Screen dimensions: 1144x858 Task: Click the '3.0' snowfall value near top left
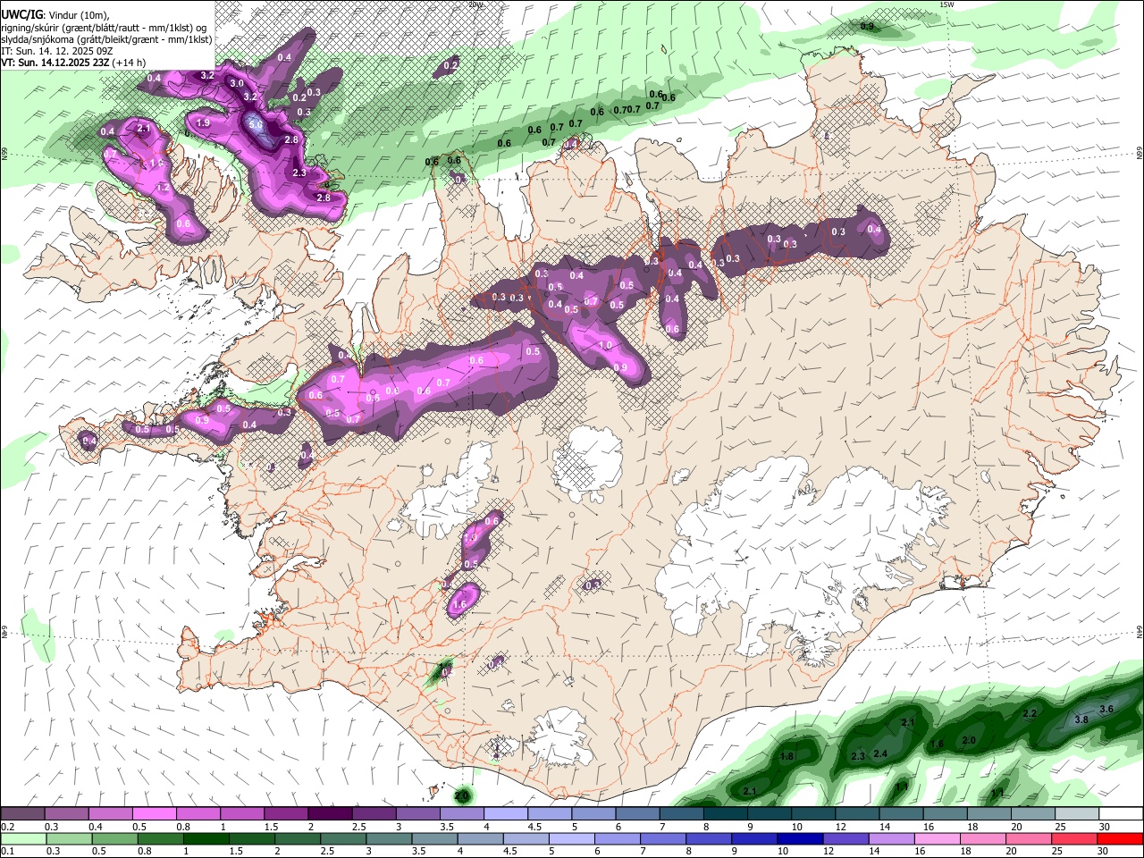[x=237, y=83]
